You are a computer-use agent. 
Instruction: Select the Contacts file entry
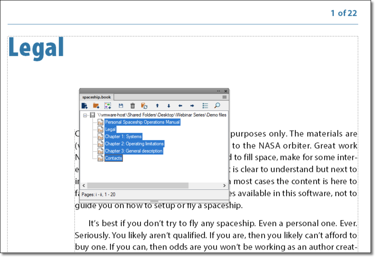[113, 158]
